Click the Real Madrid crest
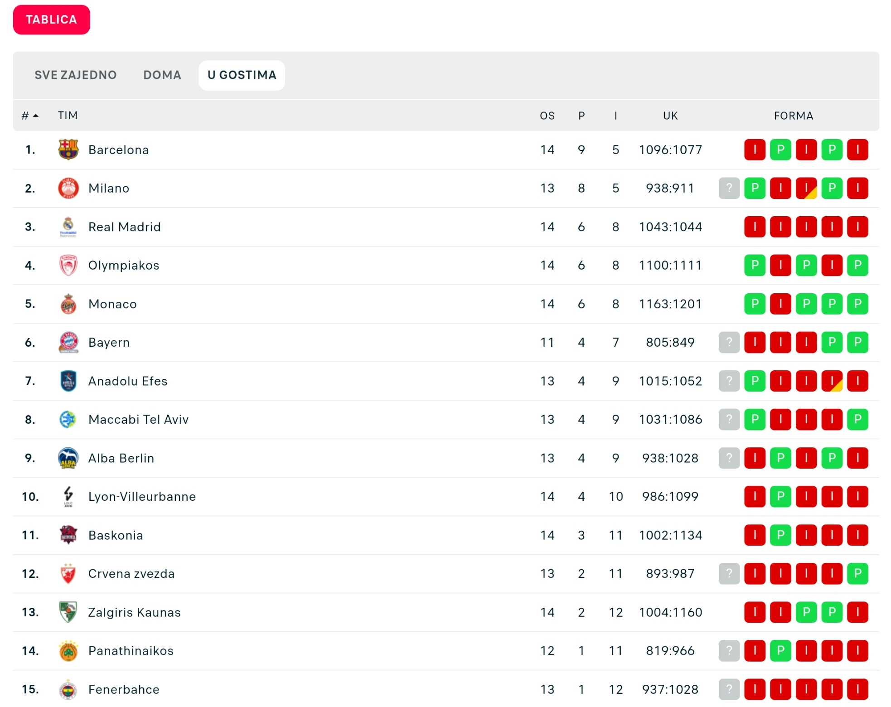Screen dimensions: 891x707 (x=68, y=227)
